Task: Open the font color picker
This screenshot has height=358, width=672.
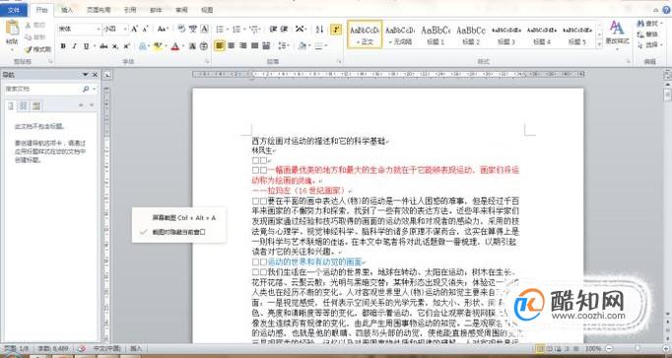Action: pos(182,46)
